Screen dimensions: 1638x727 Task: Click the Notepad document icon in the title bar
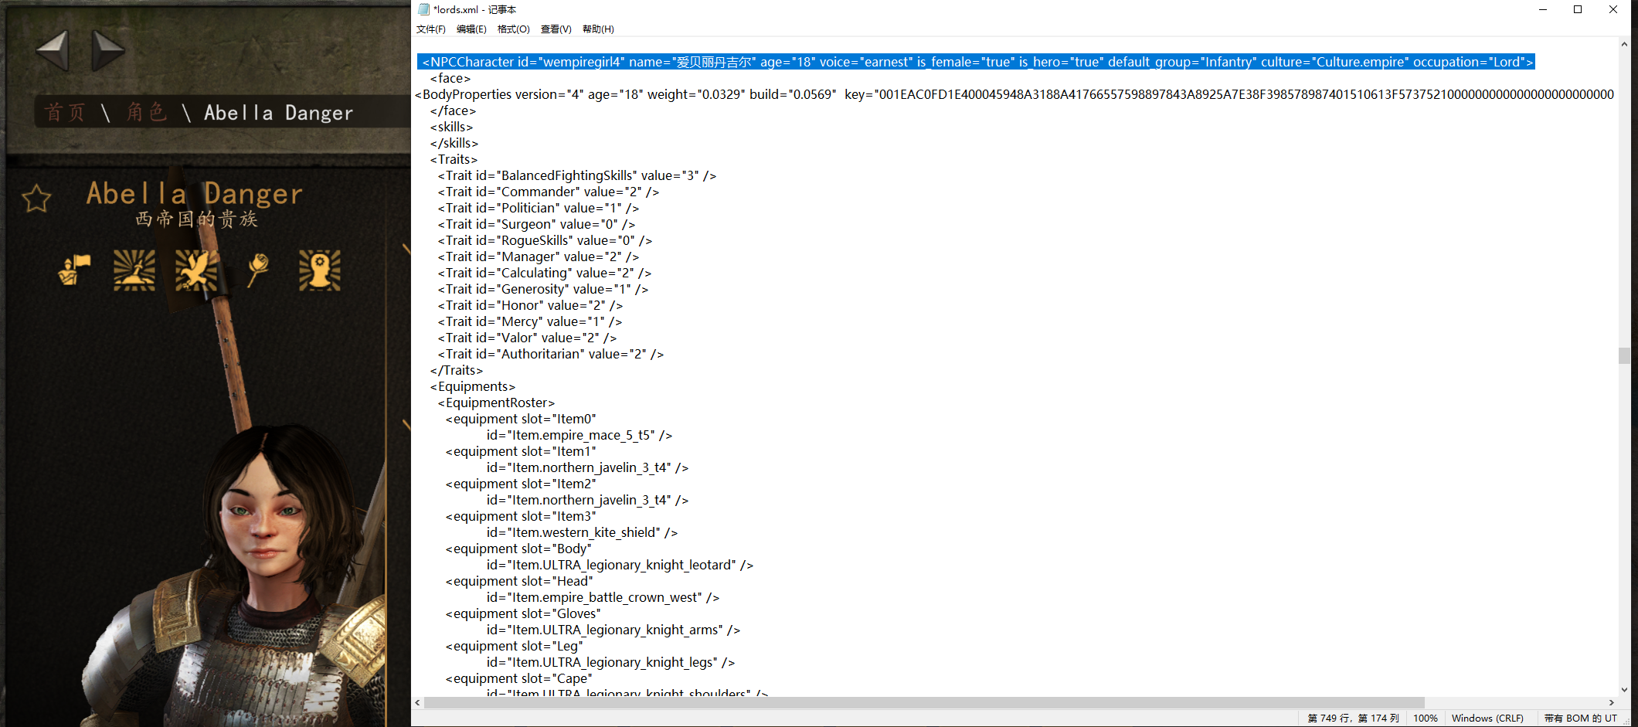pos(423,9)
